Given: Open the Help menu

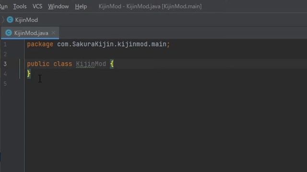Looking at the screenshot, I should [81, 6].
